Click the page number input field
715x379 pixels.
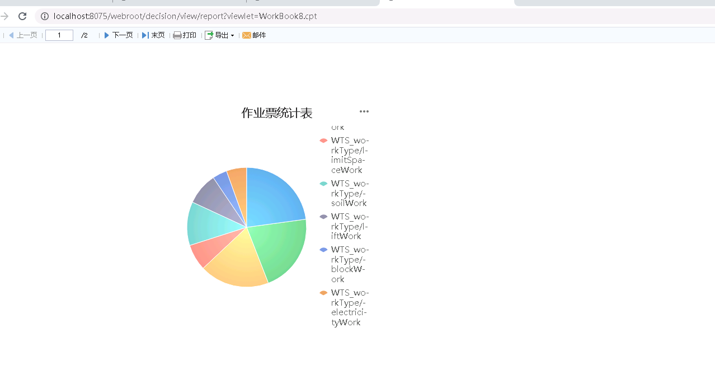pyautogui.click(x=59, y=35)
